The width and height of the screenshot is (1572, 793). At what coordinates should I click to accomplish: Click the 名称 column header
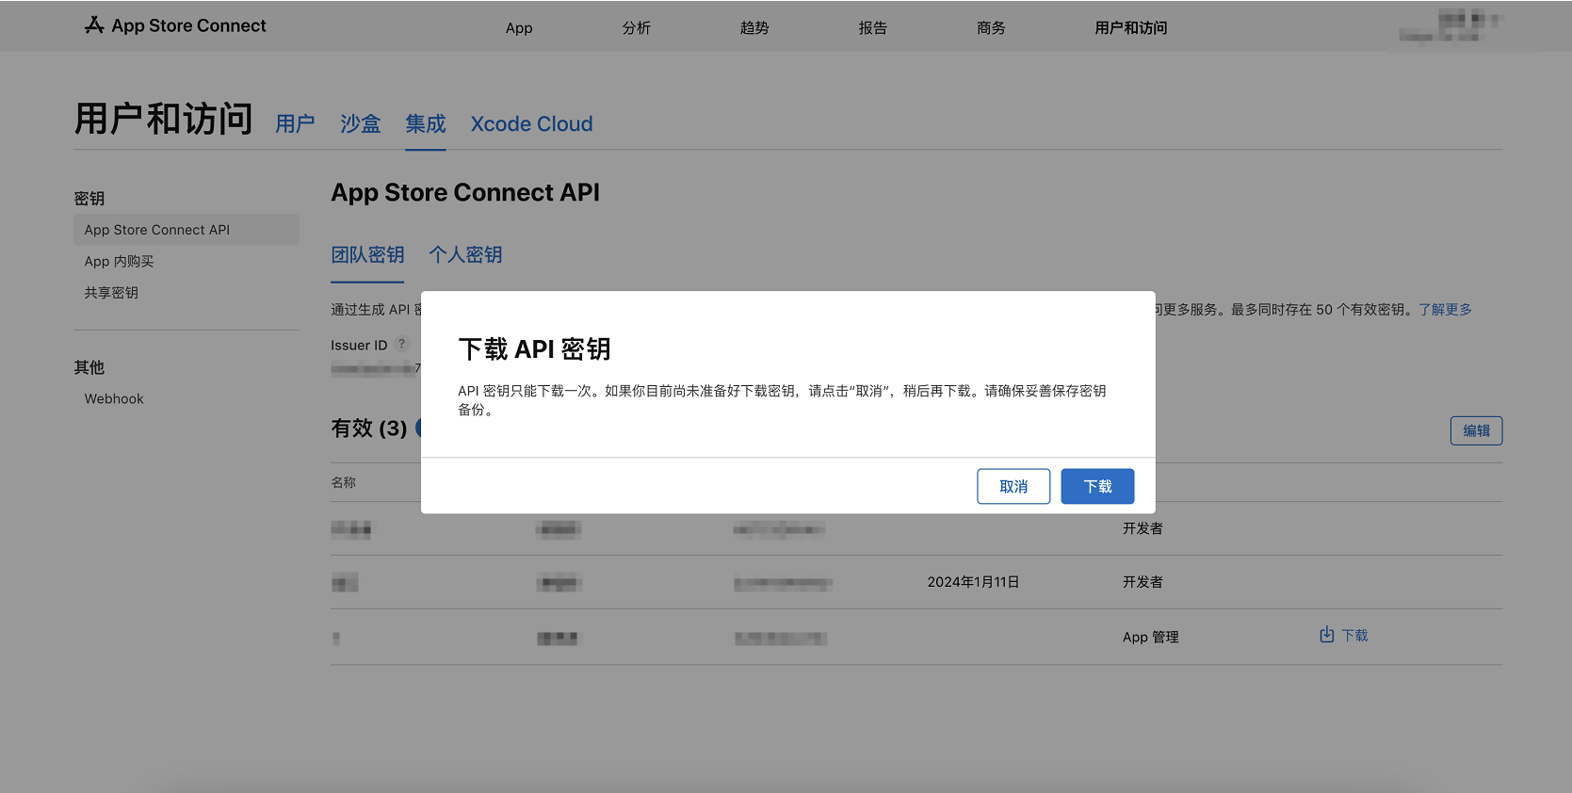click(x=343, y=481)
